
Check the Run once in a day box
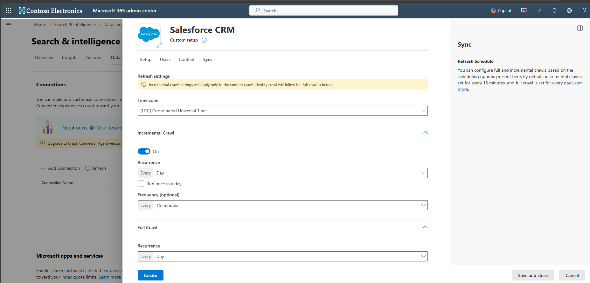point(141,184)
